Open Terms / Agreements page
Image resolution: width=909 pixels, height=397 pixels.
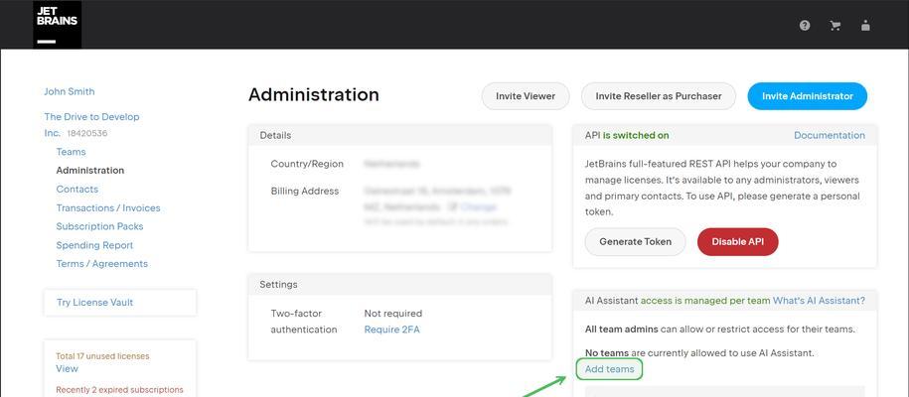coord(102,264)
